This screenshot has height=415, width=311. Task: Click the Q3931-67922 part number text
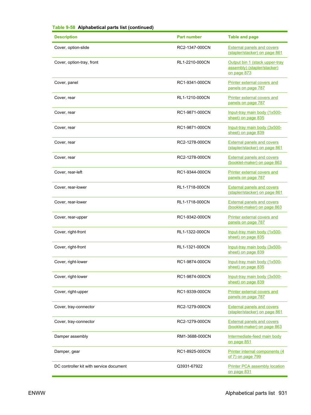coord(190,366)
